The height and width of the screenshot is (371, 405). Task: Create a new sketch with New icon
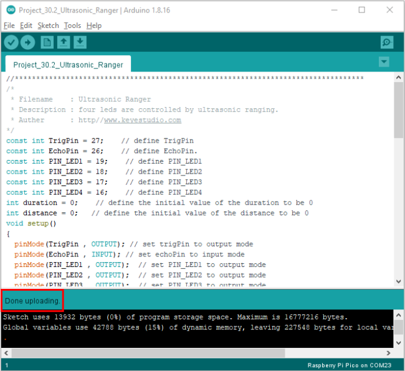point(47,42)
